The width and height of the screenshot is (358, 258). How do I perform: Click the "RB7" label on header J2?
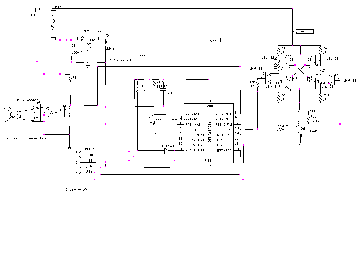[x=89, y=166]
